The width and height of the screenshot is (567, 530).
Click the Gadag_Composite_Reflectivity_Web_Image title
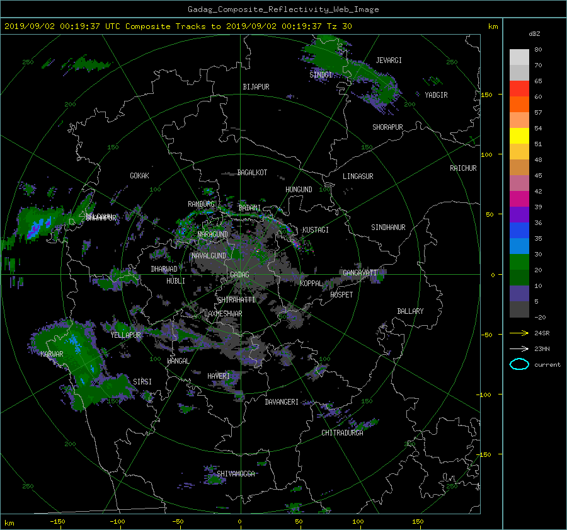[283, 9]
